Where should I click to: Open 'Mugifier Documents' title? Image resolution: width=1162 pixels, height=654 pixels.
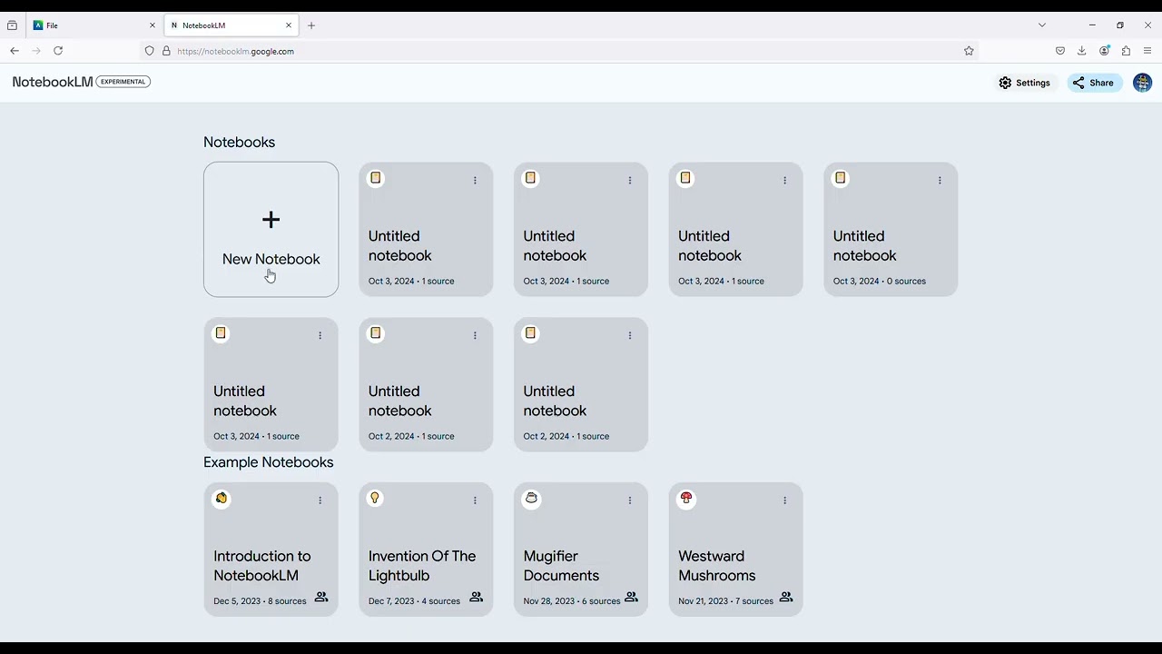pyautogui.click(x=561, y=566)
